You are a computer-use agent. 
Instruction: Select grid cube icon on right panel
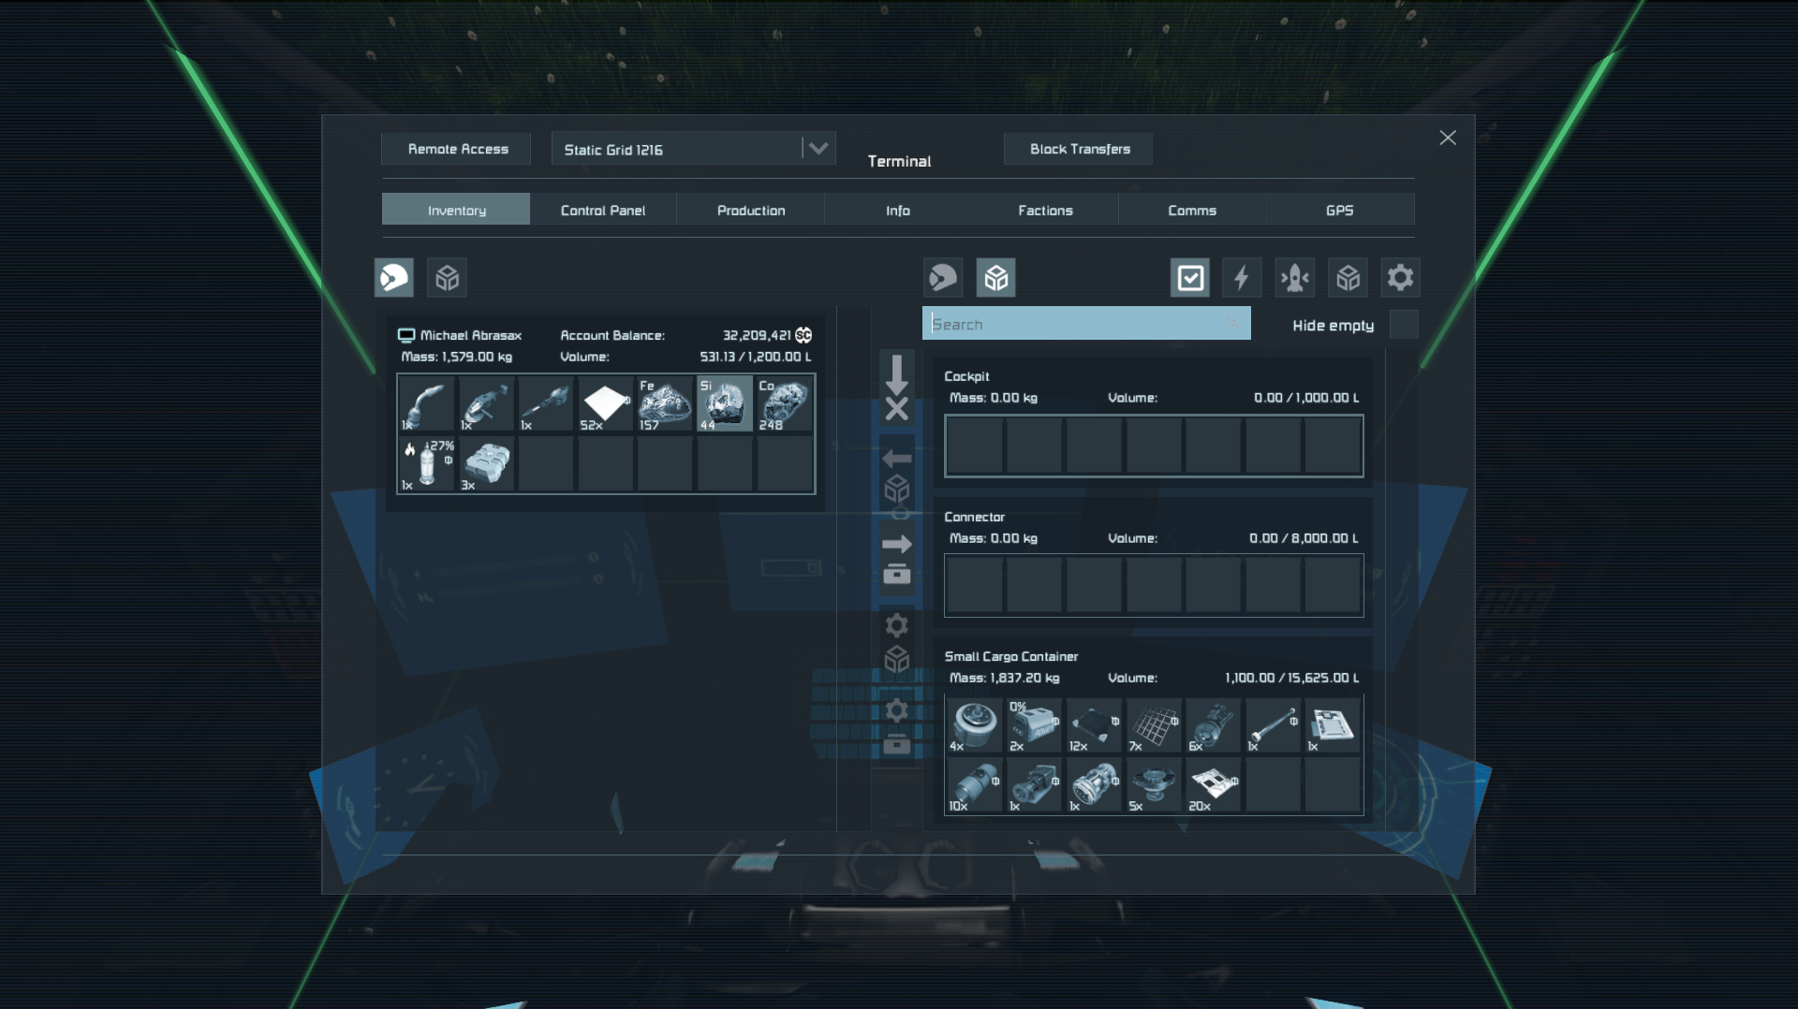996,278
